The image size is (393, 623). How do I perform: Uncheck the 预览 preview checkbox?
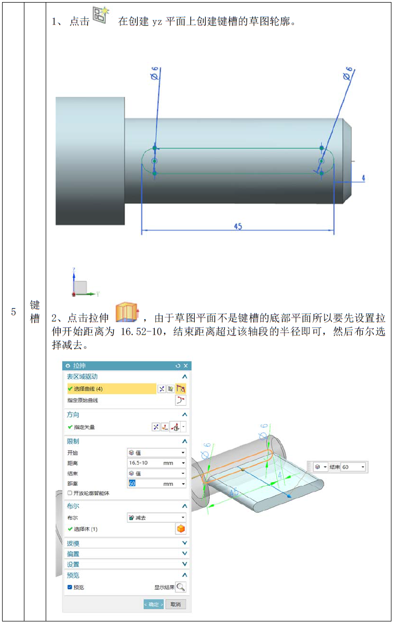70,587
